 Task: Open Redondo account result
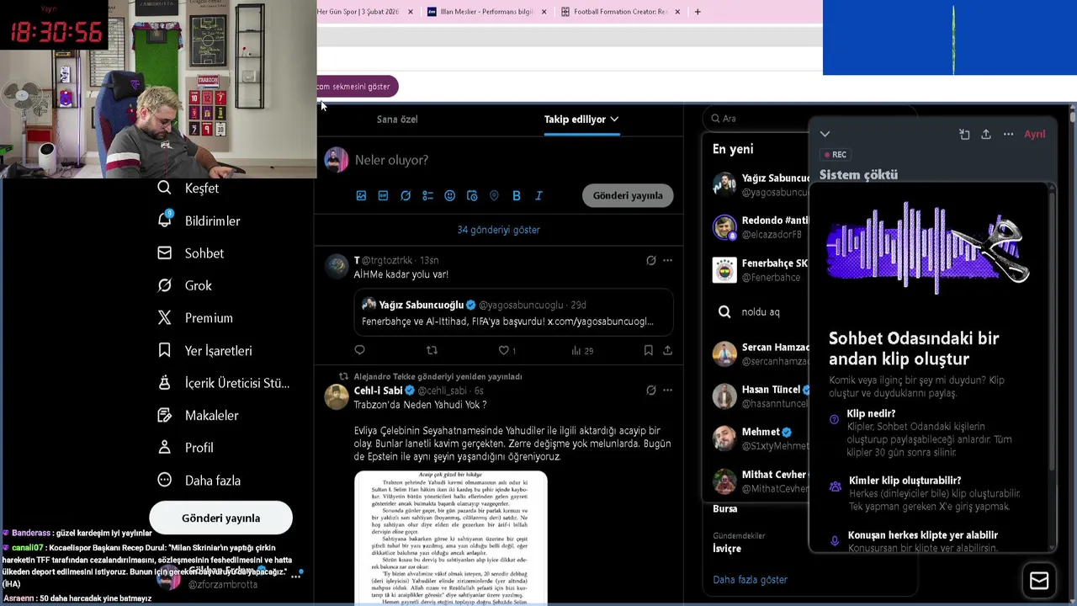click(760, 227)
